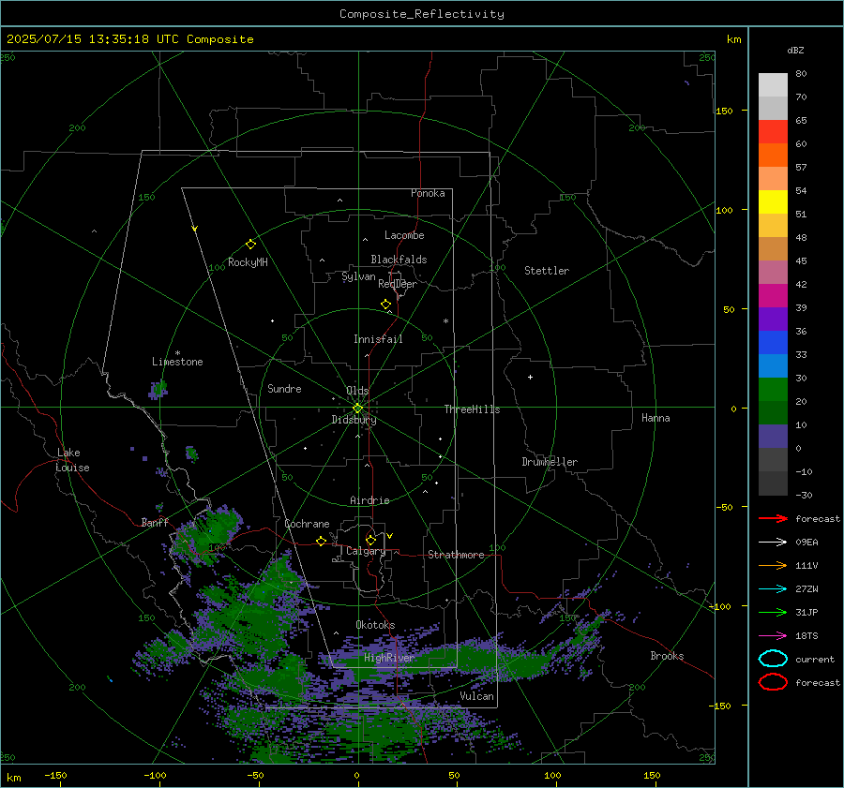Screen dimensions: 844x788
Task: Click the pink 42-45 dBZ swatch
Action: coord(773,272)
